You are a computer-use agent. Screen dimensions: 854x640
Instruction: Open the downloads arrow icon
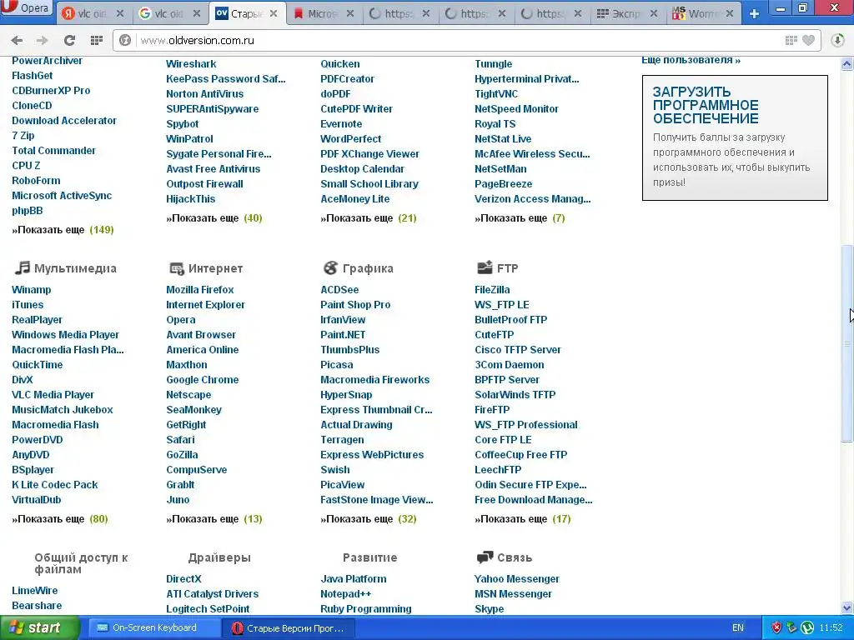(x=837, y=40)
